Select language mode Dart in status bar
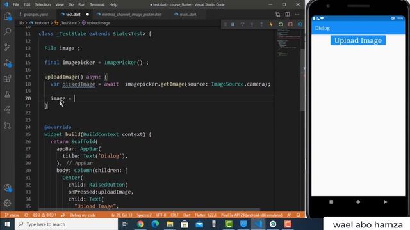The height and width of the screenshot is (230, 410). [x=186, y=215]
